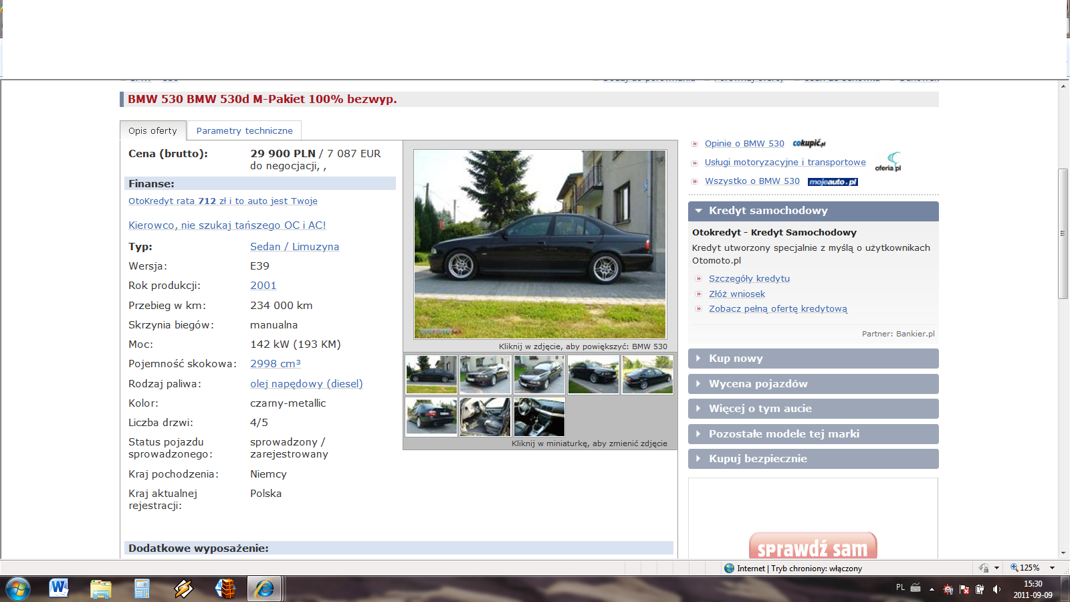
Task: Open Złóż wniosek link
Action: click(737, 294)
